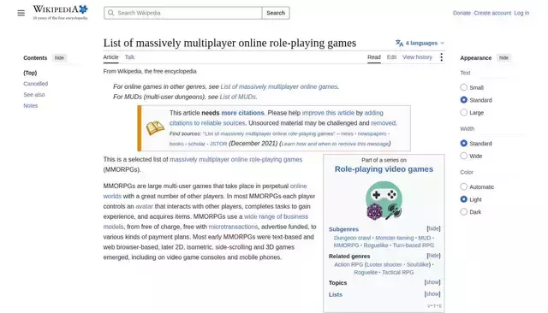Open List of massively multiplayer online games link
548x313 pixels.
279,86
